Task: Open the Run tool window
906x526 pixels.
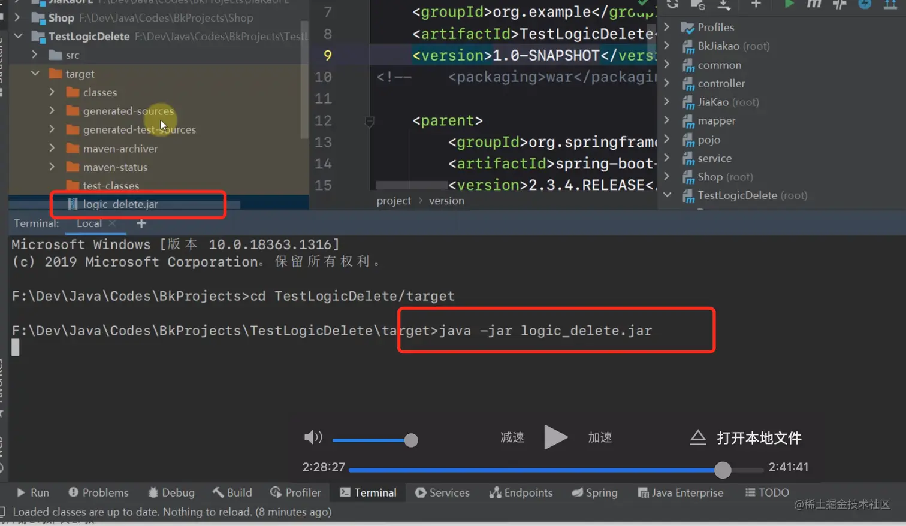Action: point(33,492)
